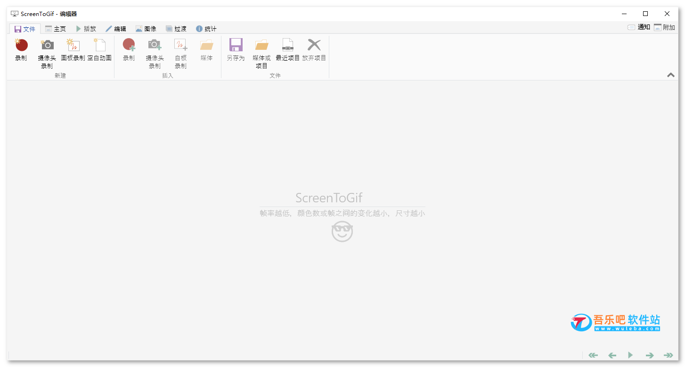Insert a 录制 from the 插入 group
The image size is (685, 367).
tap(129, 50)
